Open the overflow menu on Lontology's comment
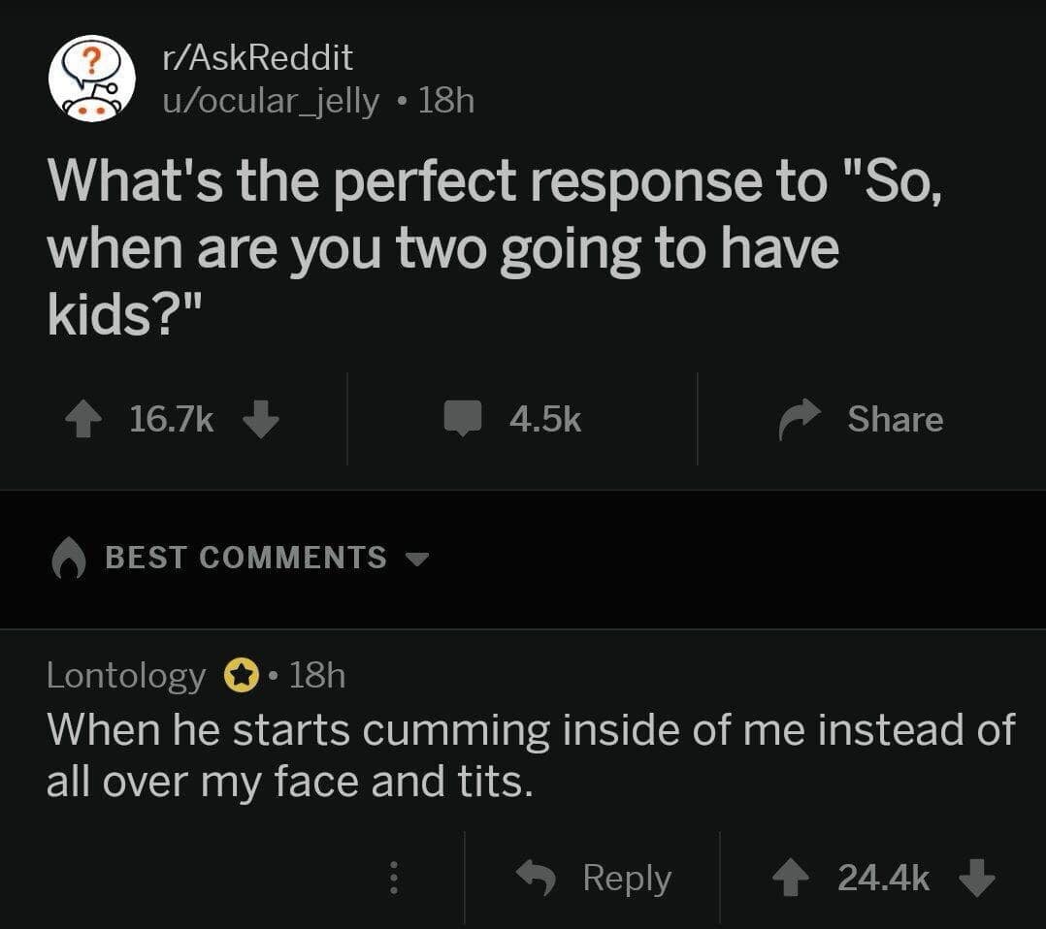 (394, 878)
